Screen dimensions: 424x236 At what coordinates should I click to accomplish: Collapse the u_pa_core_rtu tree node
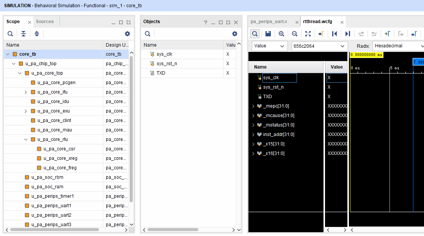[x=26, y=139]
